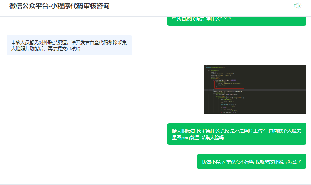The height and width of the screenshot is (185, 311).
Task: Select the green message starting with 睁大眼睛看
Action: tap(237, 134)
